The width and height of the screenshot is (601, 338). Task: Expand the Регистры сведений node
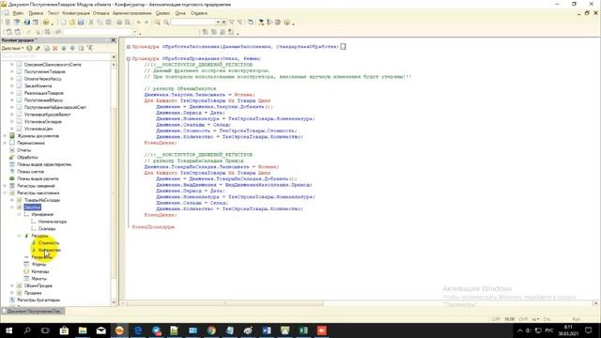(5, 186)
